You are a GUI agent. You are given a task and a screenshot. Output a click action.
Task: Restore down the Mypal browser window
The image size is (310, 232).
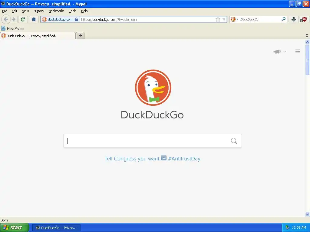299,4
